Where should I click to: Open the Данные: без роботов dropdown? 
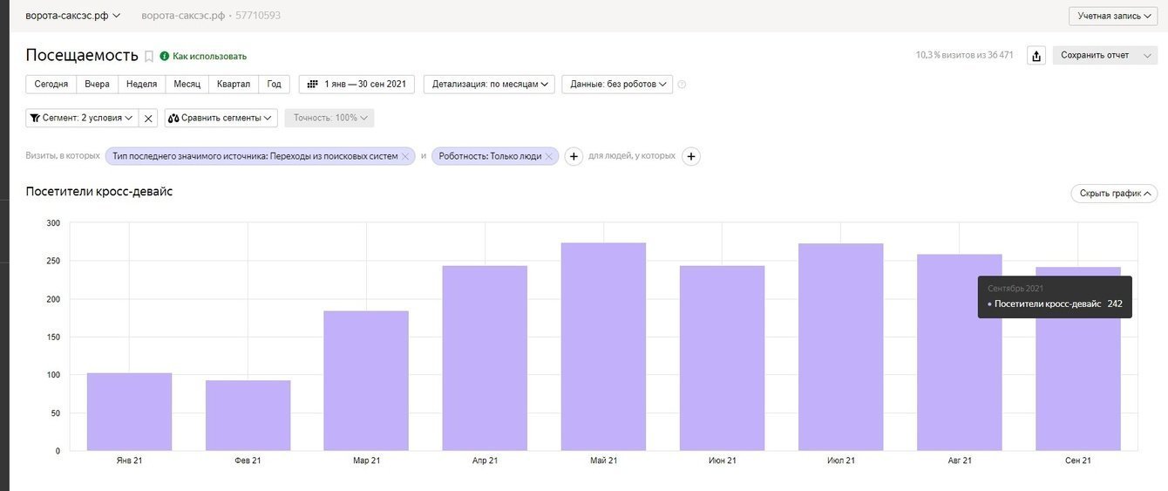click(x=617, y=84)
